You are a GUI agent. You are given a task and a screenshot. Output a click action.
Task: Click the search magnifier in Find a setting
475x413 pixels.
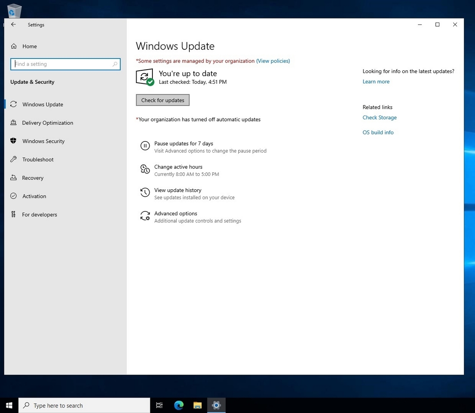tap(115, 64)
